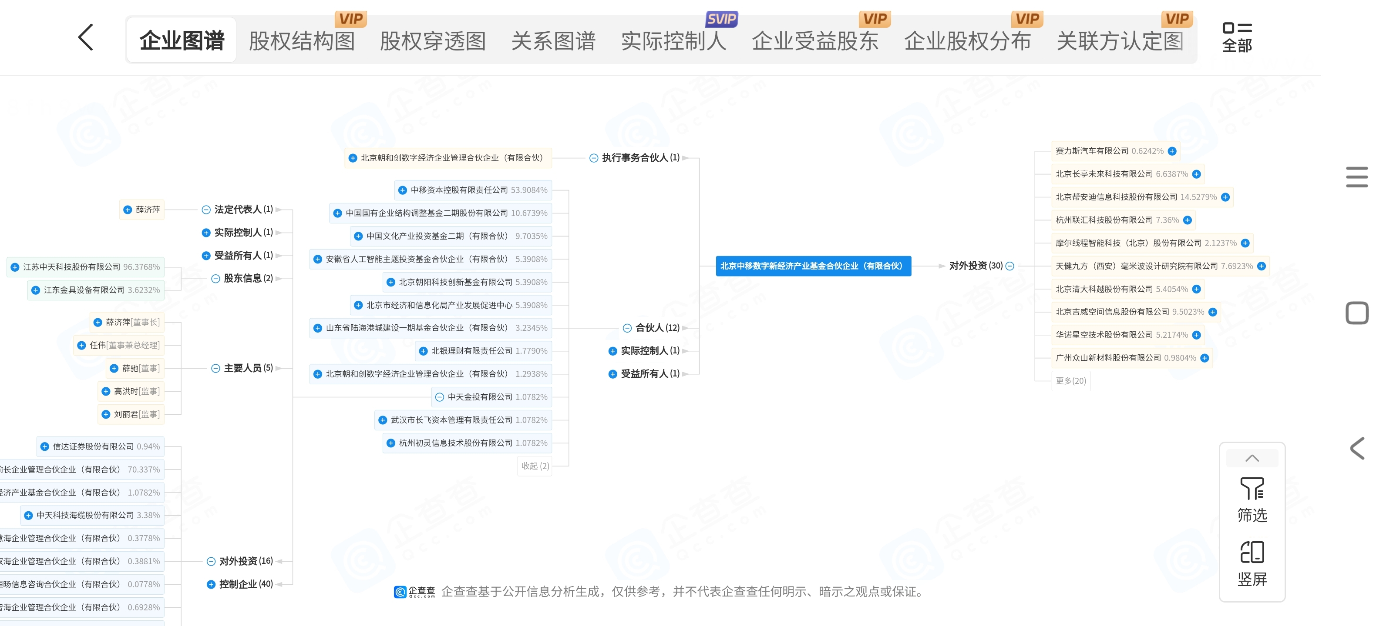Screen dimensions: 1393x626
Task: Expand plus icon next to 北京吉威空间信息股份有限公司
Action: click(1213, 312)
